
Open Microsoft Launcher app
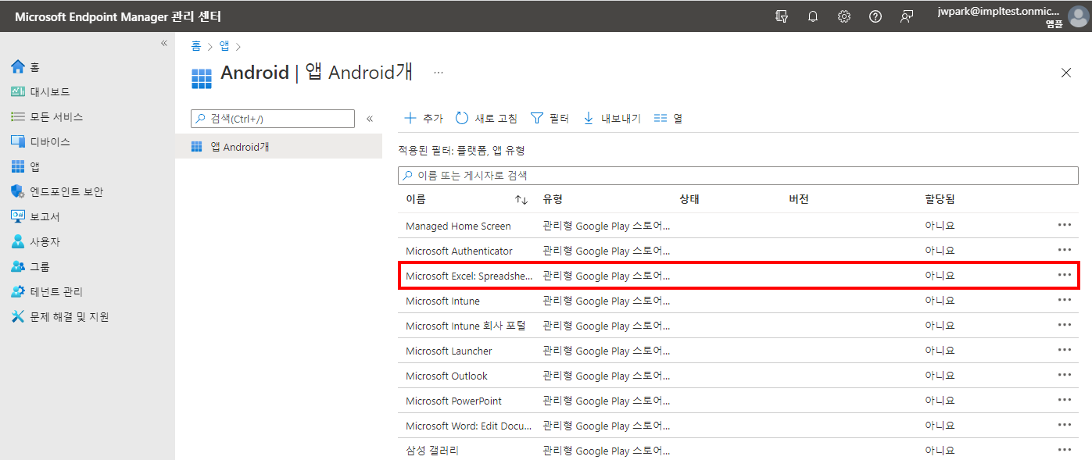tap(449, 351)
